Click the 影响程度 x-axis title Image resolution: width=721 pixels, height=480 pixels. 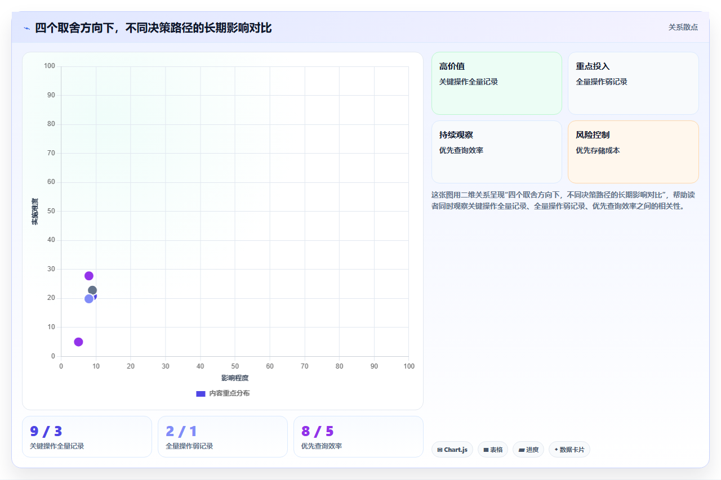(235, 378)
